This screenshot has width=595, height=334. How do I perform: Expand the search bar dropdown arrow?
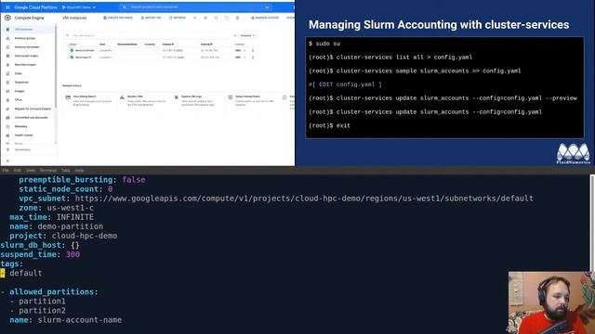click(267, 7)
